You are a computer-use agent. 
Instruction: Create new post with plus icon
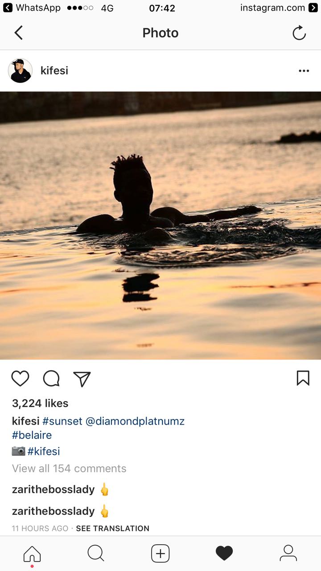[160, 554]
